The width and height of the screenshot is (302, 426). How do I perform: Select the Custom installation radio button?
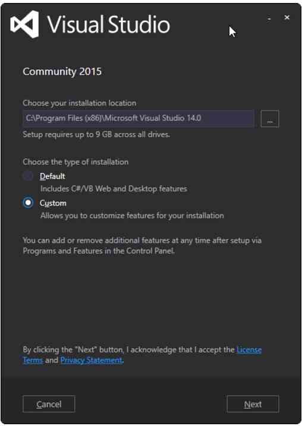(x=28, y=203)
